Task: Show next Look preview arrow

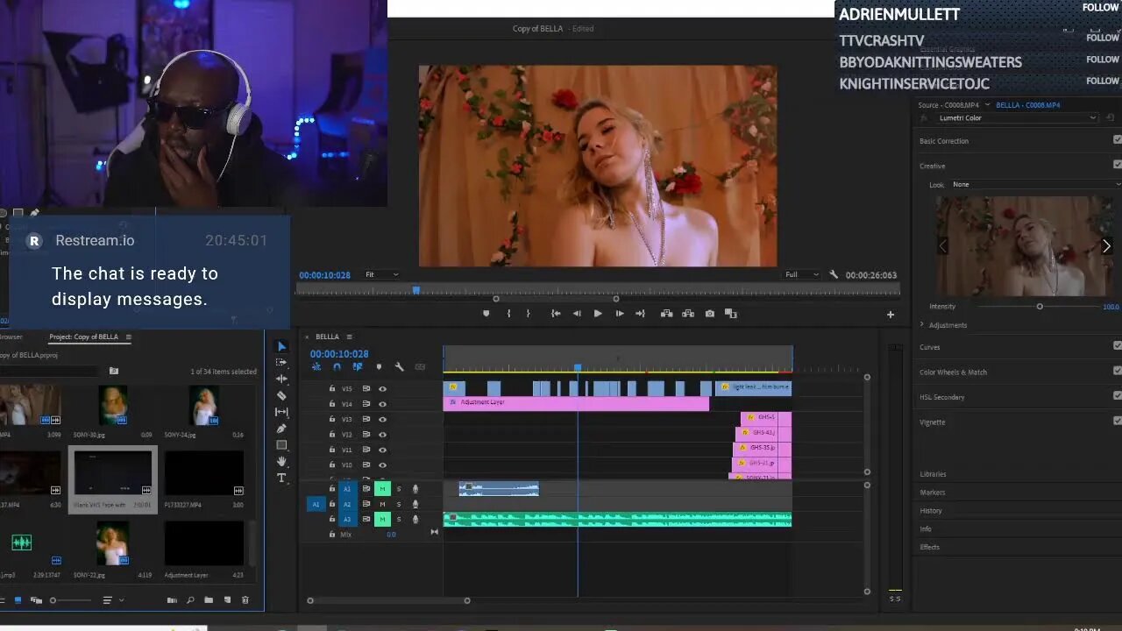Action: 1106,246
